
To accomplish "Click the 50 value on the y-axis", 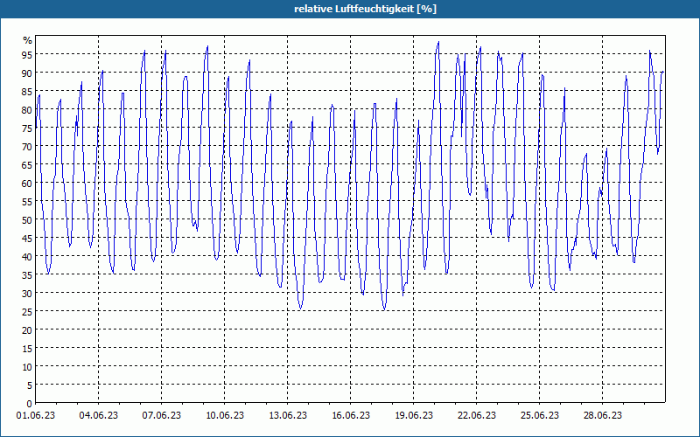I will 27,220.
